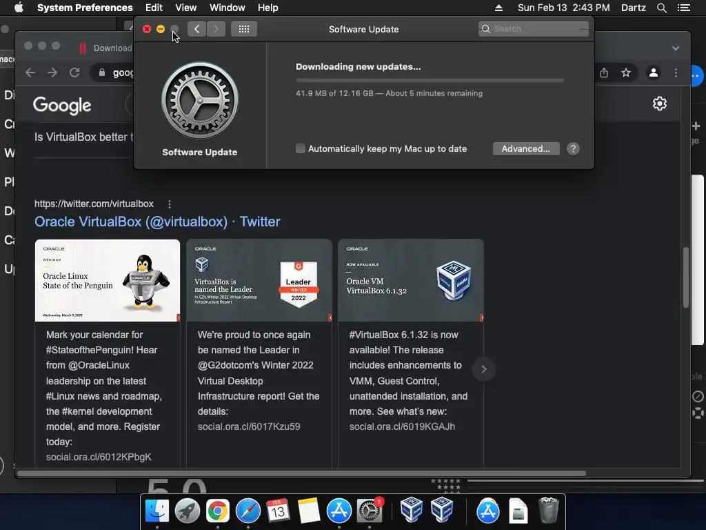Open Google Chrome from the Dock

pyautogui.click(x=217, y=511)
